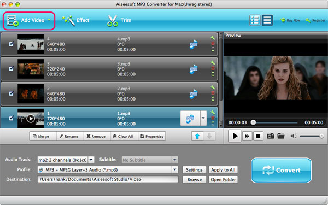Move selected item up with blue arrow
Viewport: 328px width, 205px height.
(x=197, y=136)
